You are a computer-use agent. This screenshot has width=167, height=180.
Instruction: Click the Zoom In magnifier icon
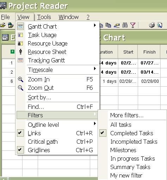pyautogui.click(x=20, y=79)
